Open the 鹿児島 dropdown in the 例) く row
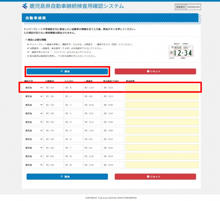This screenshot has height=201, width=220. (x=33, y=148)
